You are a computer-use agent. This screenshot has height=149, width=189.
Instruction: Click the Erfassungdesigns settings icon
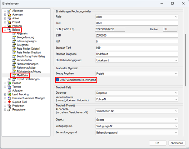tap(14, 41)
